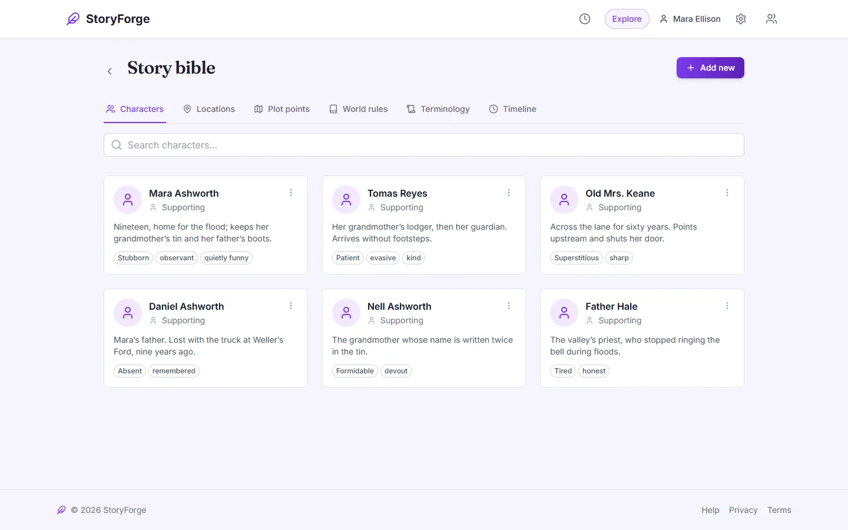This screenshot has width=848, height=530.
Task: Select the Characters tab
Action: pos(135,109)
